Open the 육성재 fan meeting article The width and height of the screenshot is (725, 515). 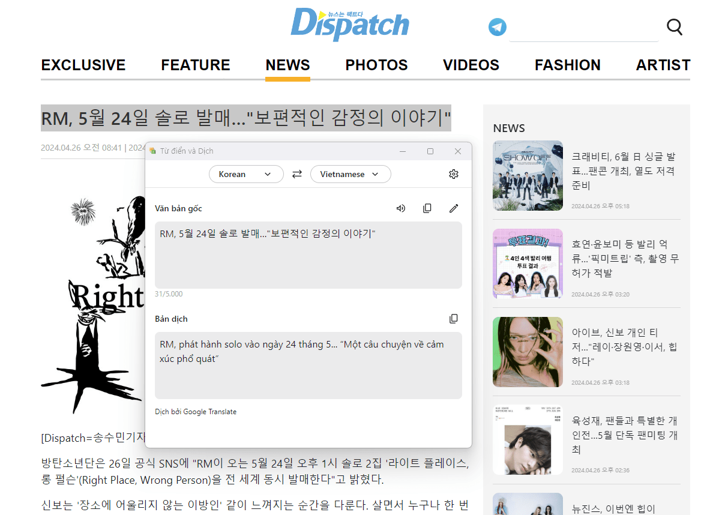(625, 435)
